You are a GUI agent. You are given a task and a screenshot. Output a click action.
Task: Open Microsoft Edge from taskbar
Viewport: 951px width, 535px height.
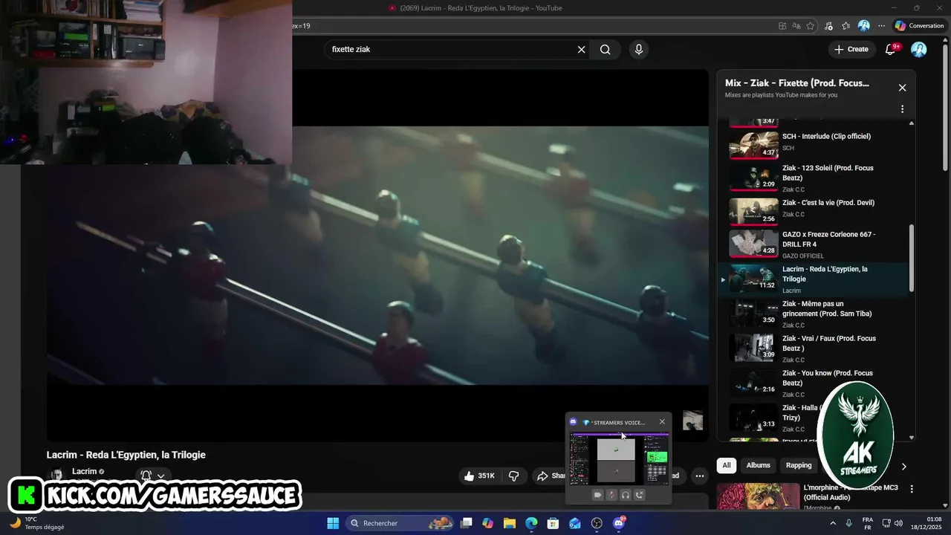(531, 523)
